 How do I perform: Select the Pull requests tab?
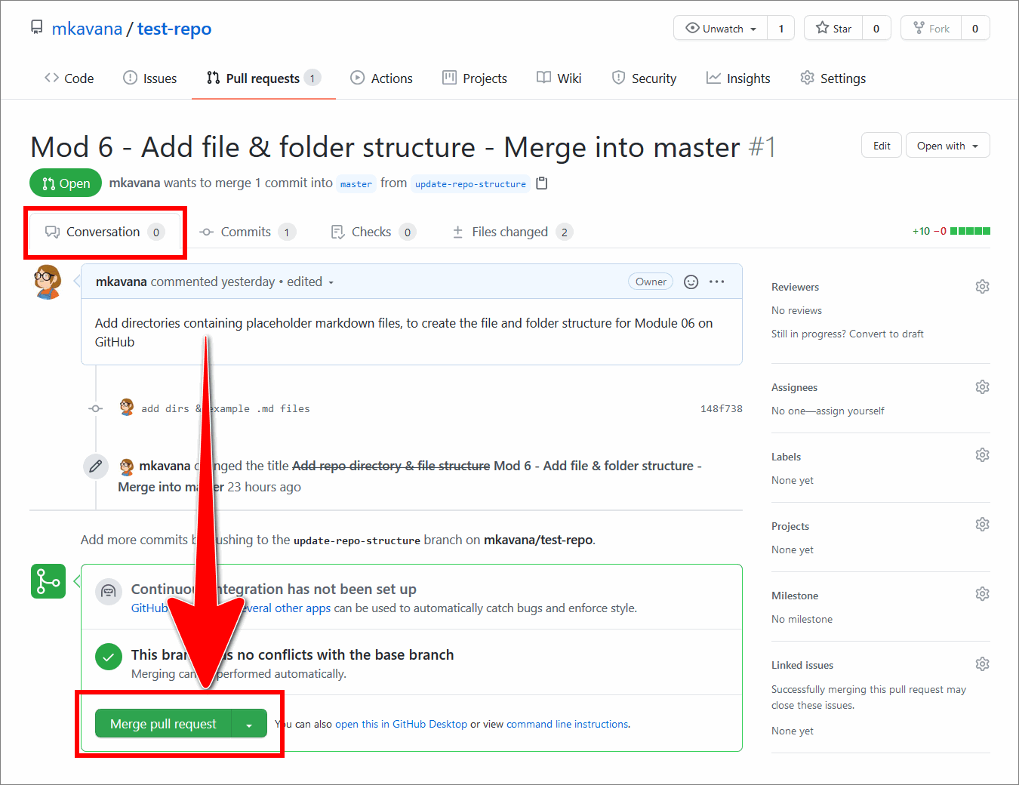tap(263, 78)
